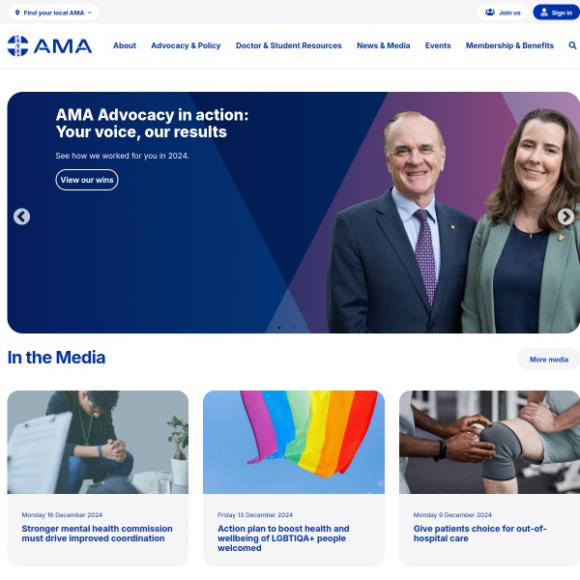Click the AMA logo
Screen dimensions: 580x580
tap(49, 45)
